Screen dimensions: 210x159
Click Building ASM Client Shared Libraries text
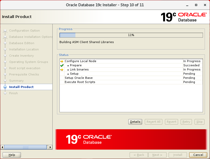point(86,42)
